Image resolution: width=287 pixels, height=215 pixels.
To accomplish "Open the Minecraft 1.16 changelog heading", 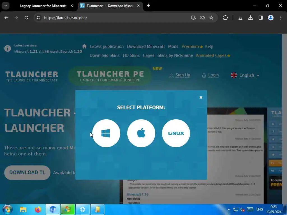I will [137, 194].
